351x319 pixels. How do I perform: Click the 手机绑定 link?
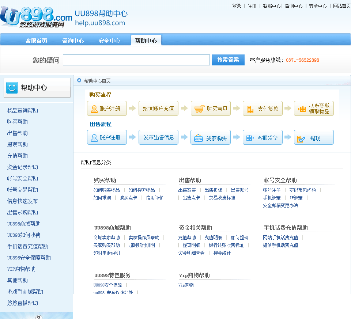pos(272,198)
